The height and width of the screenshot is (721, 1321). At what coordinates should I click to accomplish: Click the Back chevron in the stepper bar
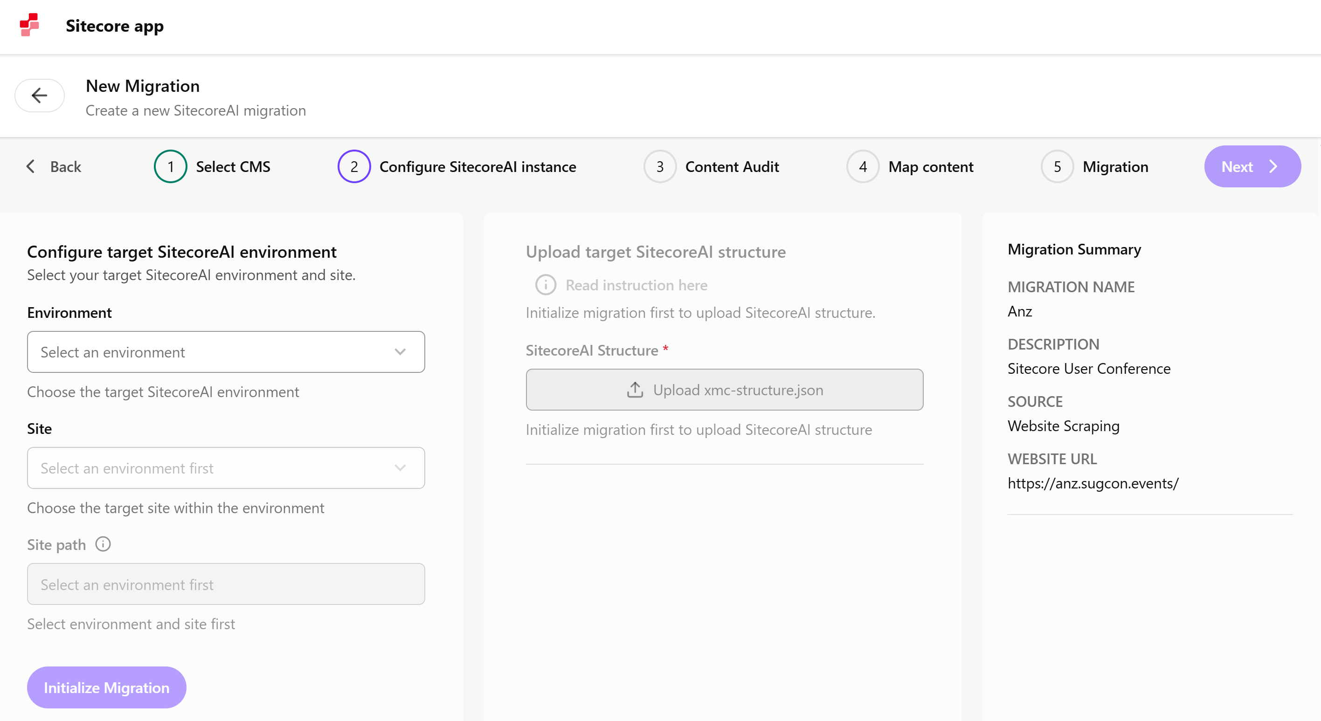[x=31, y=166]
